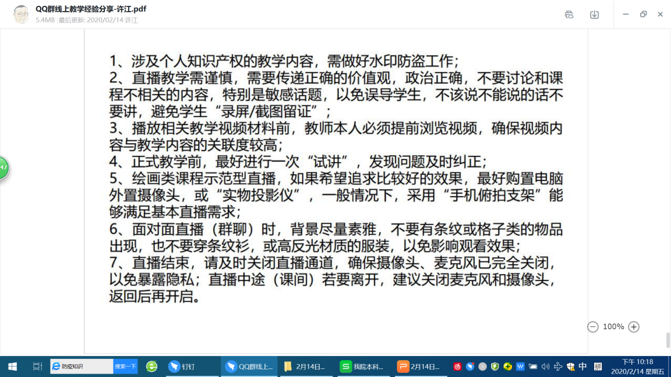Click the 防疫知识 taskbar search field
Image resolution: width=671 pixels, height=377 pixels.
pos(82,367)
